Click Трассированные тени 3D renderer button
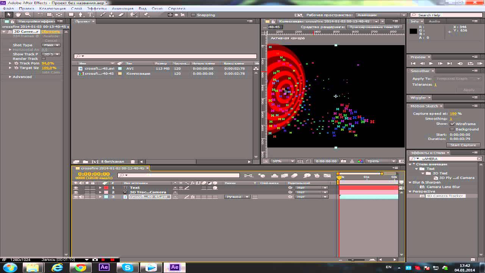Screen dimensions: 485x273 point(374,27)
